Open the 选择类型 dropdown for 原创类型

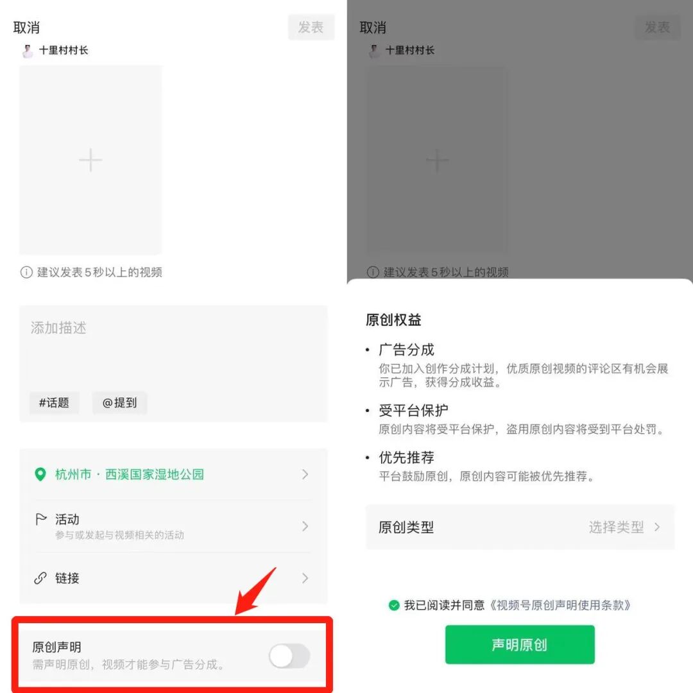coord(624,527)
